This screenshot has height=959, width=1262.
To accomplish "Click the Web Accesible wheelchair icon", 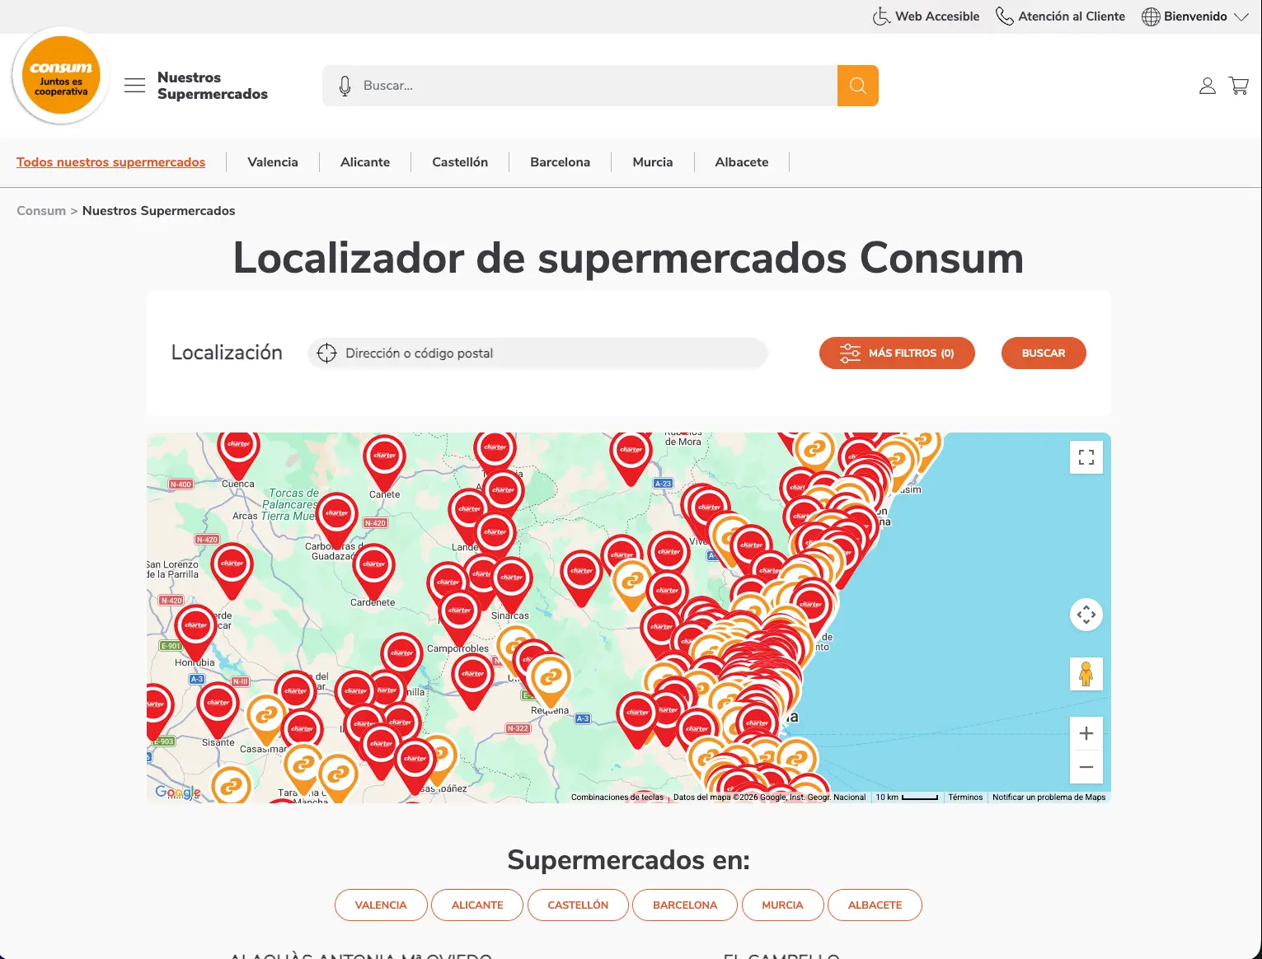I will pyautogui.click(x=881, y=16).
